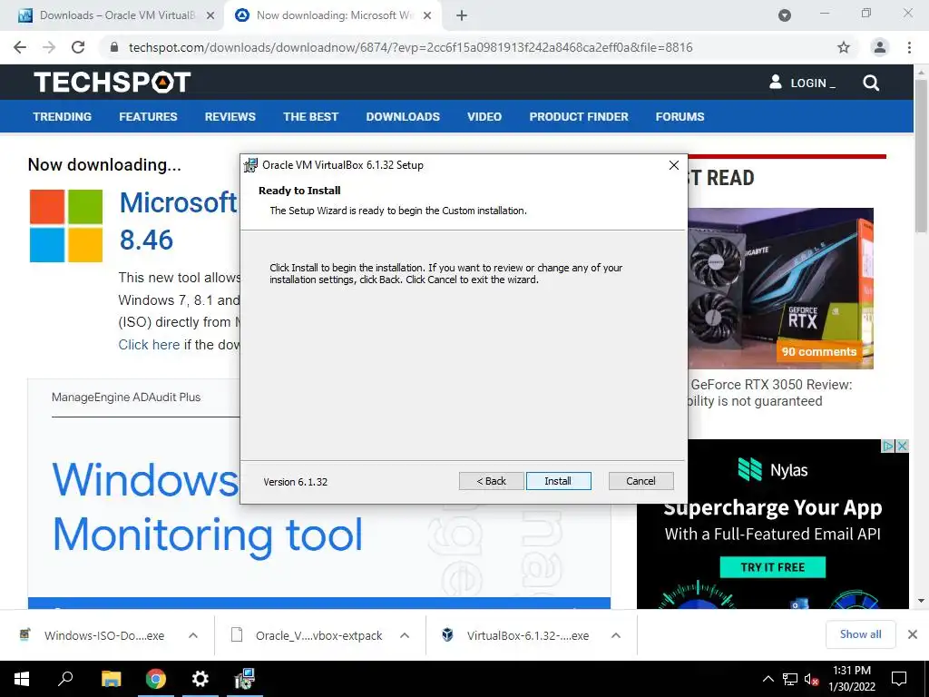Image resolution: width=929 pixels, height=697 pixels.
Task: Open Settings gear in taskbar
Action: (x=200, y=679)
